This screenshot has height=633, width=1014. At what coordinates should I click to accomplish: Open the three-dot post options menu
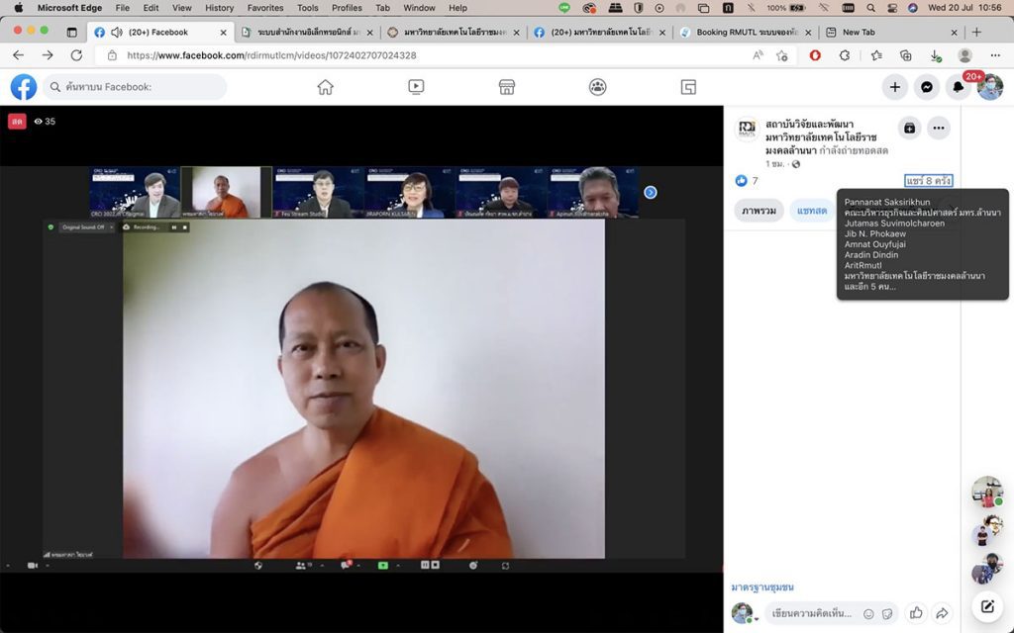pyautogui.click(x=938, y=128)
